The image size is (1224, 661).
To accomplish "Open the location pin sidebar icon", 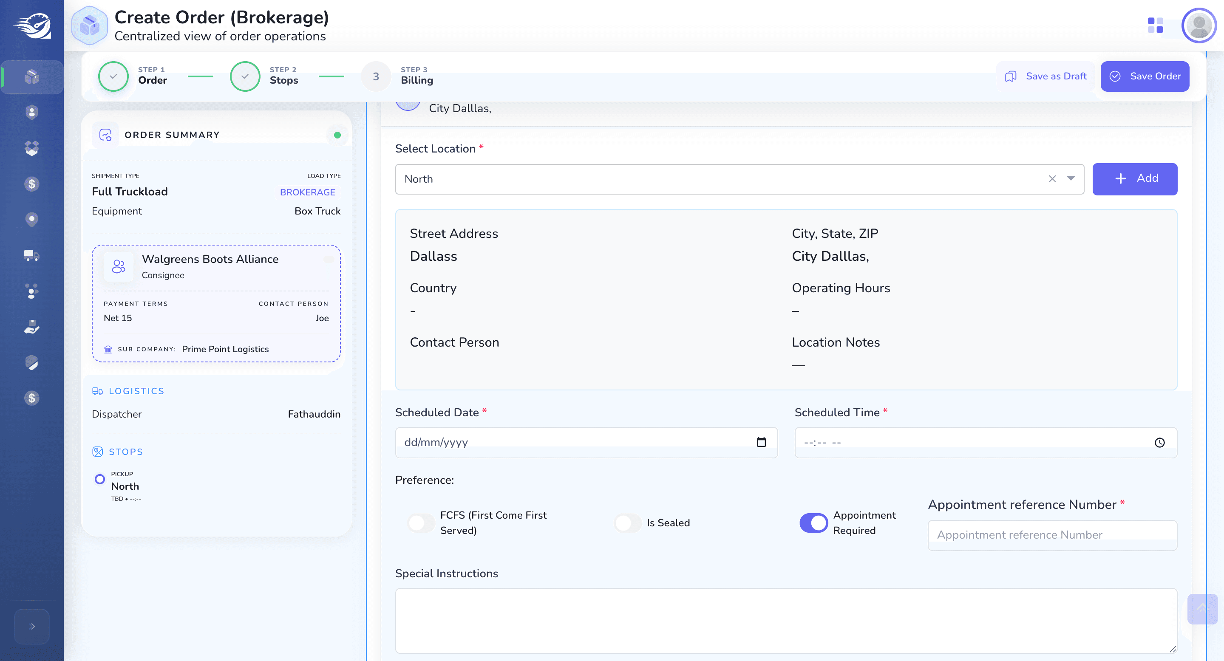I will click(x=31, y=219).
